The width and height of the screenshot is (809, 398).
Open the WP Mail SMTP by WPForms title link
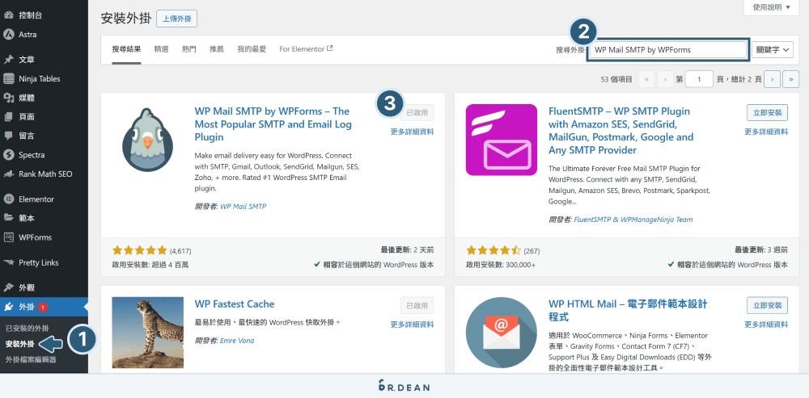click(273, 124)
